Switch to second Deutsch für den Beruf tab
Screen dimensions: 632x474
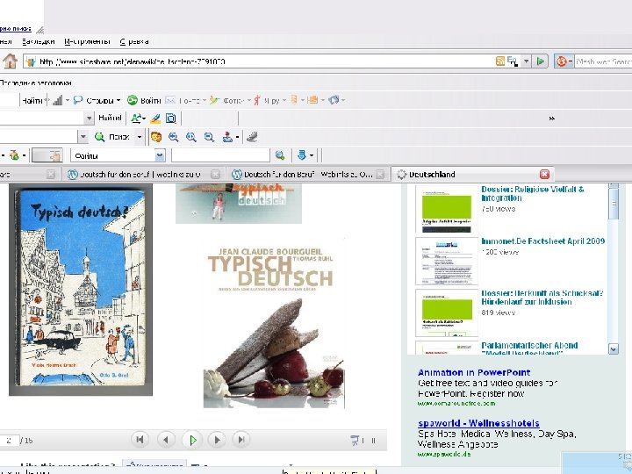[308, 175]
